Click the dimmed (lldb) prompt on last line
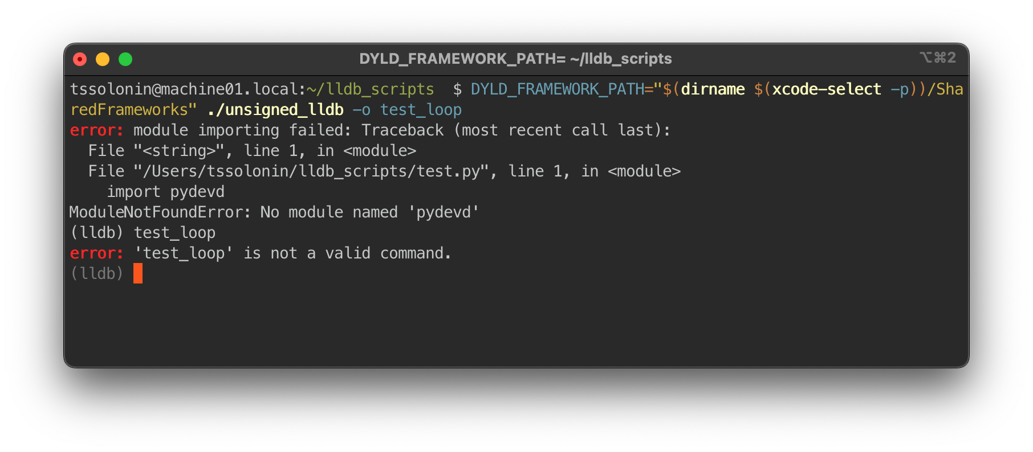1033x452 pixels. pos(96,274)
